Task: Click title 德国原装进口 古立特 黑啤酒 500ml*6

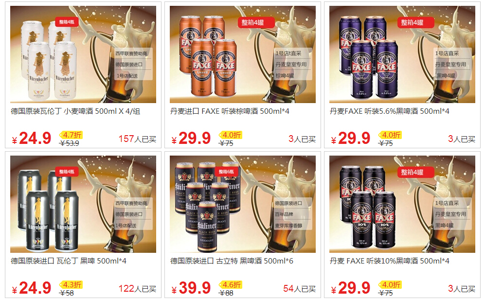Action: (232, 261)
